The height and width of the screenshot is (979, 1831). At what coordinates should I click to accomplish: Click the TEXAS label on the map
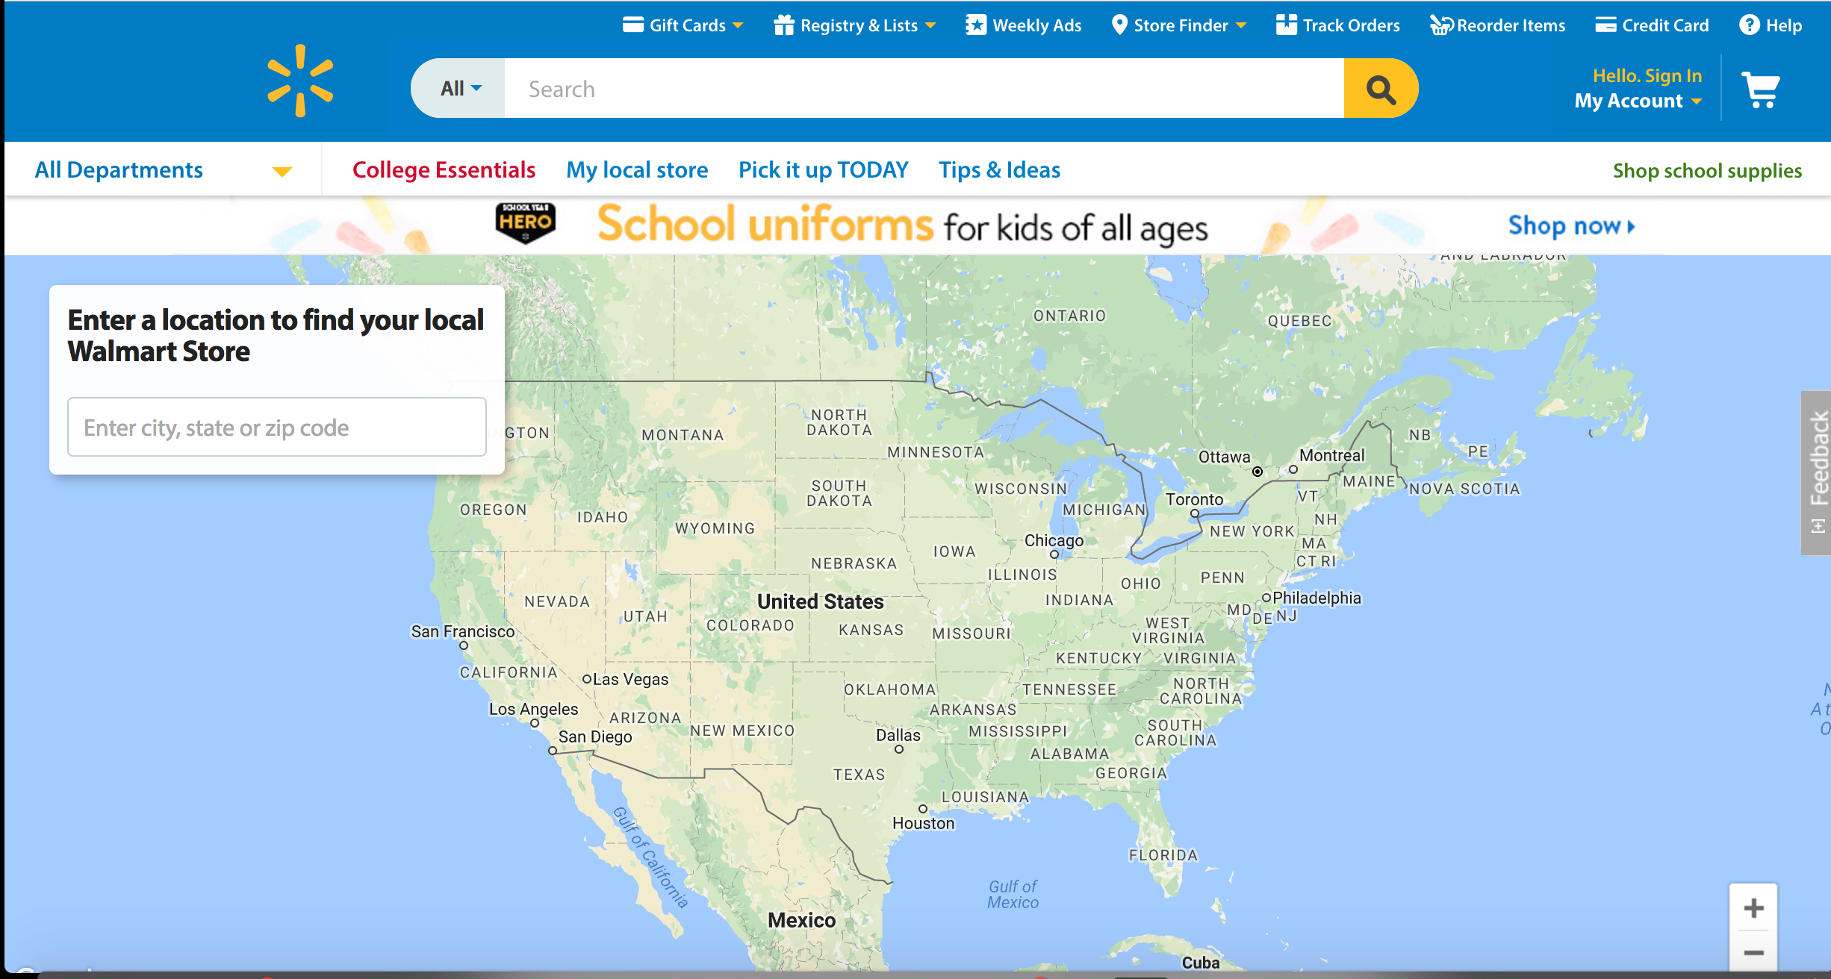[x=859, y=775]
